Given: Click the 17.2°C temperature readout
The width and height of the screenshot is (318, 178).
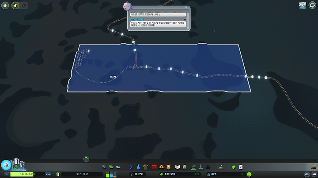Looking at the screenshot, I should (139, 174).
